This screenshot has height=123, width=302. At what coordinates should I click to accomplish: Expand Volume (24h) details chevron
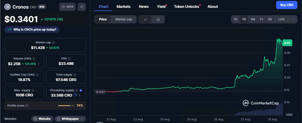39,64
